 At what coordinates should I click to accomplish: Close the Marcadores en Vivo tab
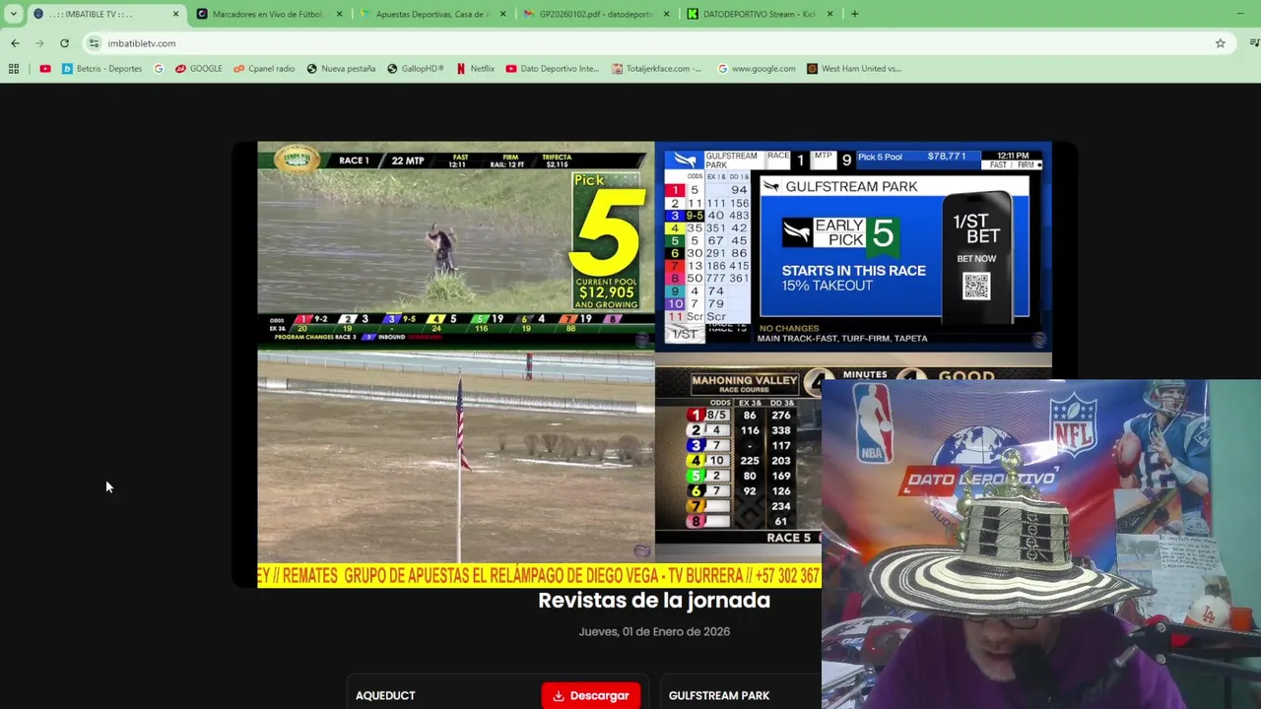point(340,14)
